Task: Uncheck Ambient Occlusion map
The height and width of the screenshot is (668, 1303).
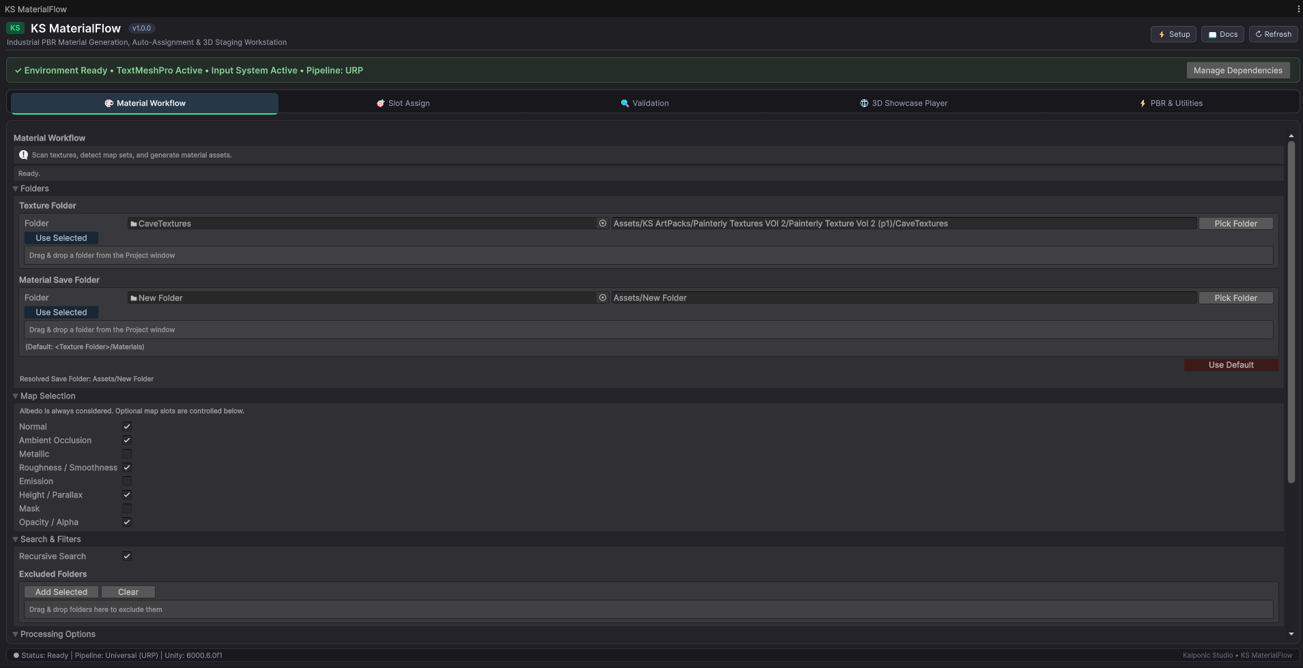Action: [x=127, y=440]
